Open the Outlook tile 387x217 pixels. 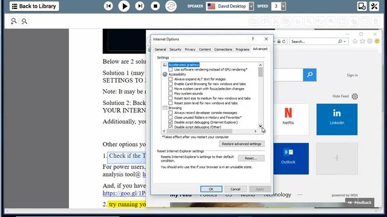[x=291, y=159]
